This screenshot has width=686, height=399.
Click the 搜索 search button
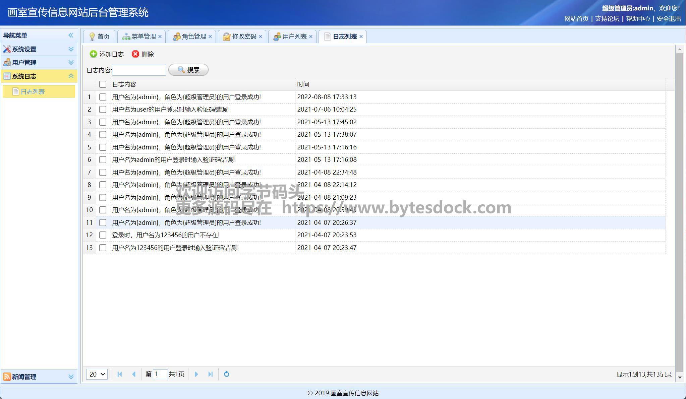pos(188,70)
